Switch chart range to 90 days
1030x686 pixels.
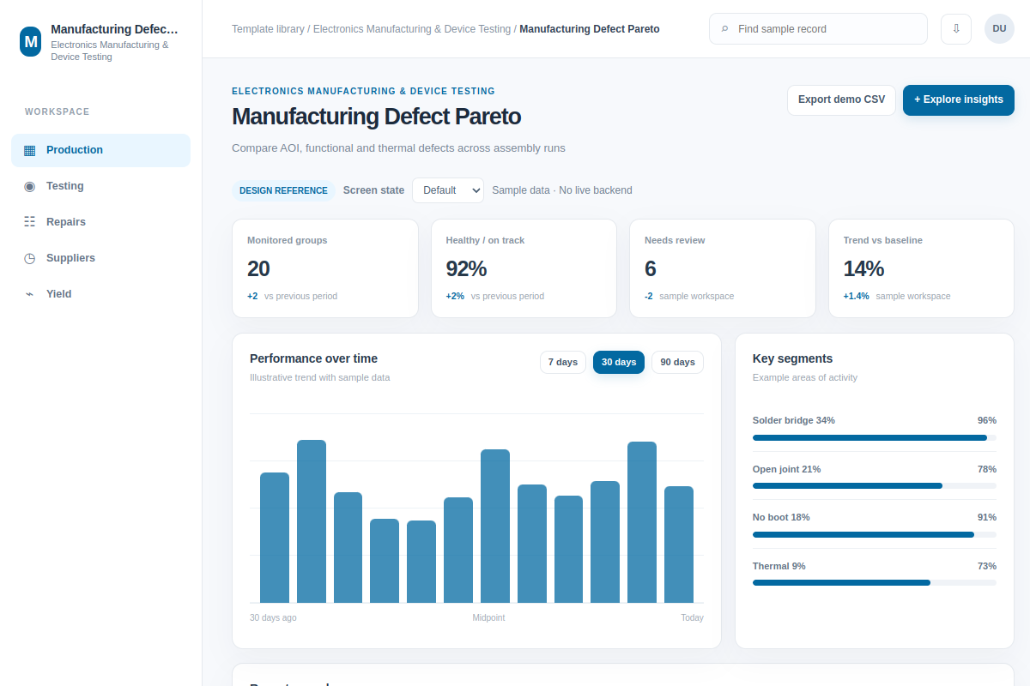[677, 362]
